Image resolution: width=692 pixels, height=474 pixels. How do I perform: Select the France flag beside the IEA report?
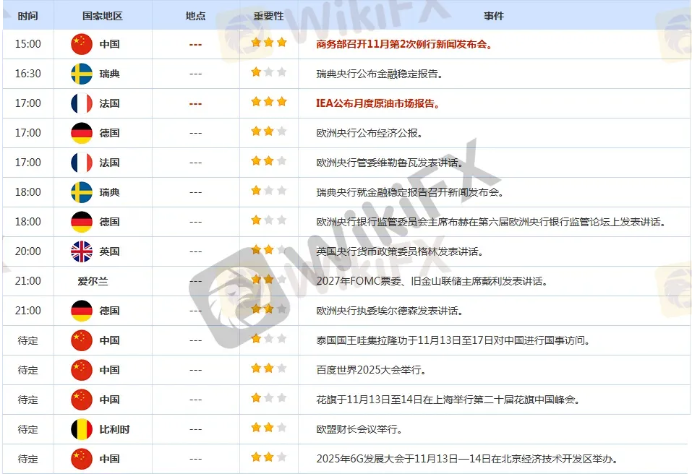pyautogui.click(x=82, y=103)
